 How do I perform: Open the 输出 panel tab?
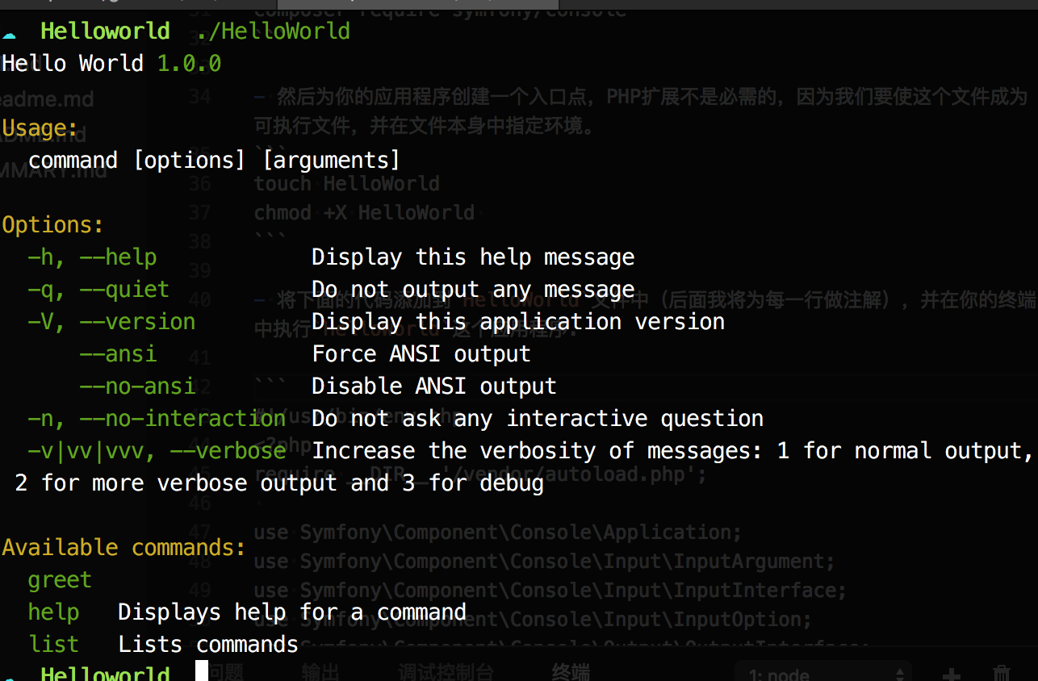click(x=320, y=672)
